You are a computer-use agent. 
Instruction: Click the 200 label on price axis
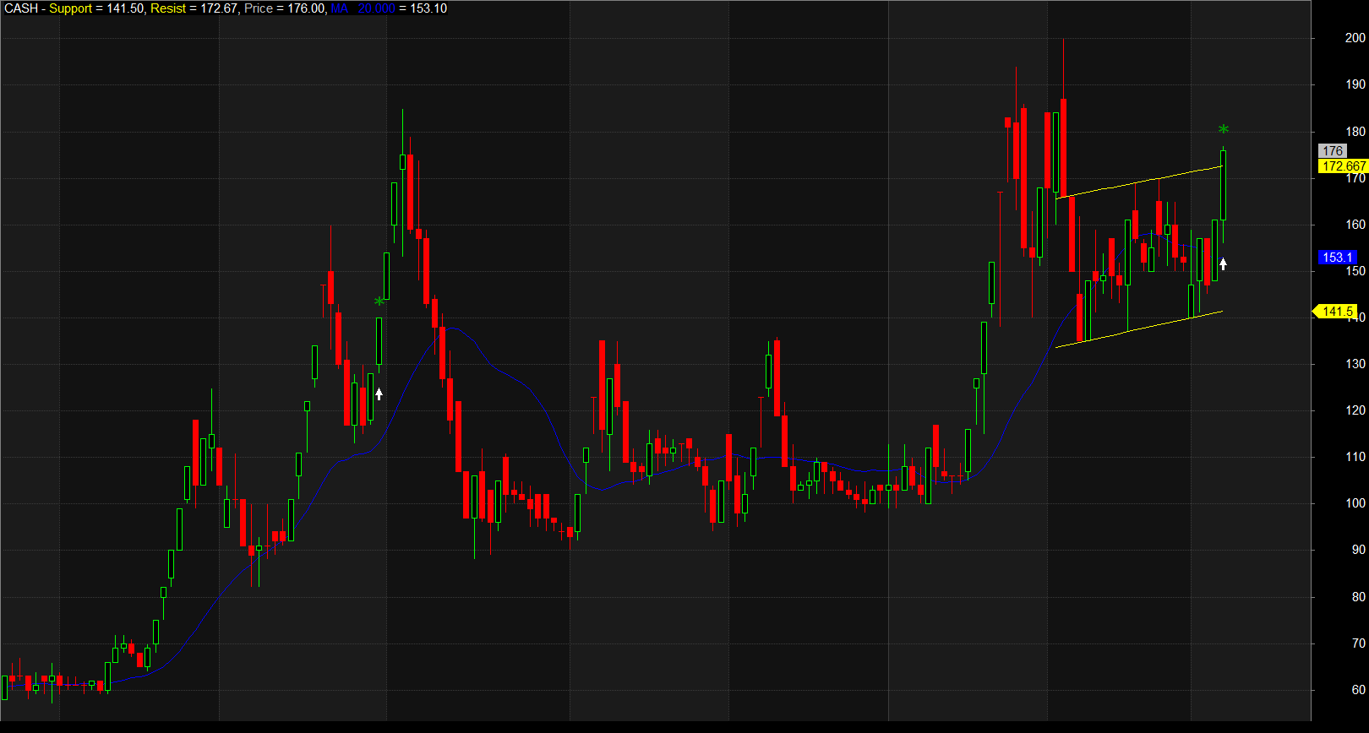[x=1355, y=38]
